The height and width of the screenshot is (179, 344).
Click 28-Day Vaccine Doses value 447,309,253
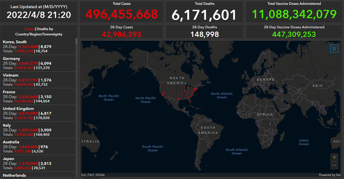(294, 34)
